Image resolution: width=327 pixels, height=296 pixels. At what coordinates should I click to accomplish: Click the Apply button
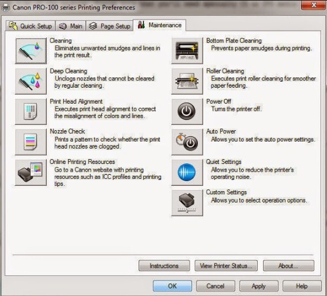[x=259, y=286]
